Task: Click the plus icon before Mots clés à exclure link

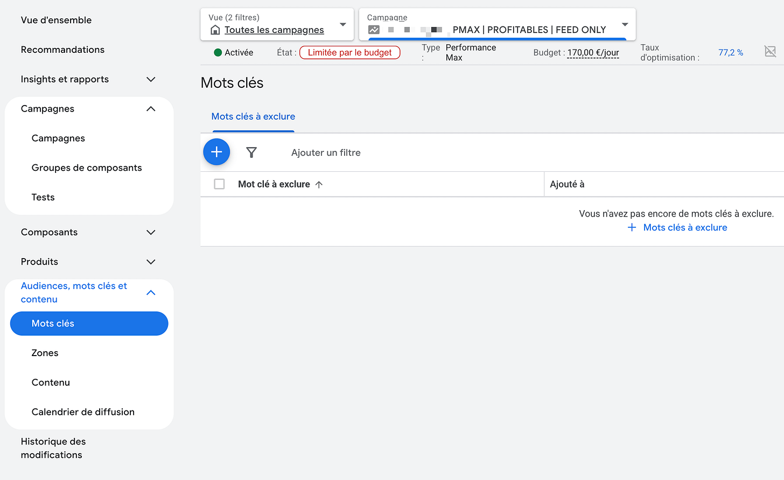Action: tap(632, 227)
